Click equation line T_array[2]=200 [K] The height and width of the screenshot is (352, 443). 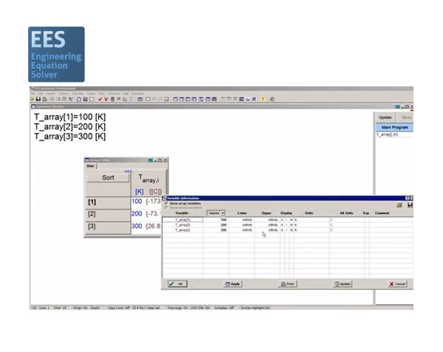70,127
